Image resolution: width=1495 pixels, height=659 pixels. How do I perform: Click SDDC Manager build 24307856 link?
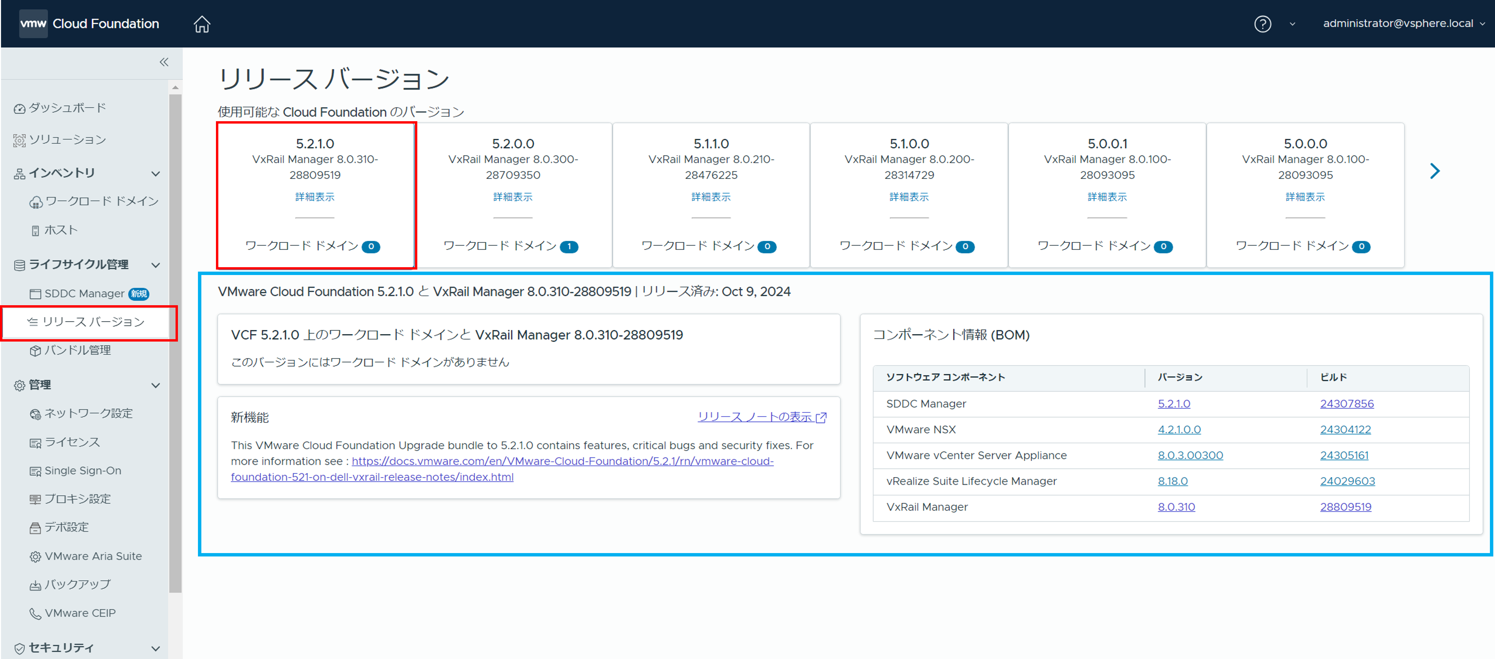pyautogui.click(x=1346, y=404)
